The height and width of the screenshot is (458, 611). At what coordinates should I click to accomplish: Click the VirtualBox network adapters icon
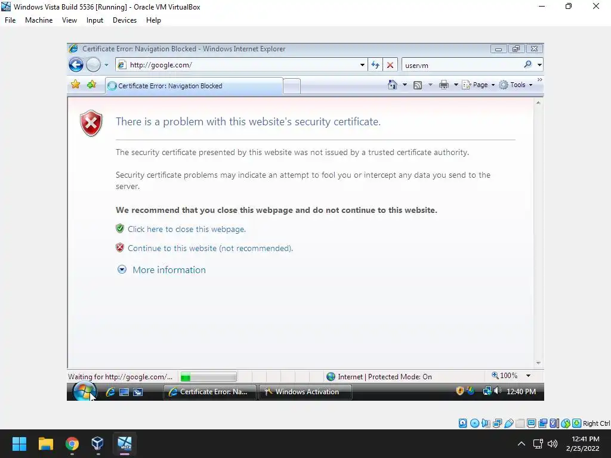[x=497, y=423]
